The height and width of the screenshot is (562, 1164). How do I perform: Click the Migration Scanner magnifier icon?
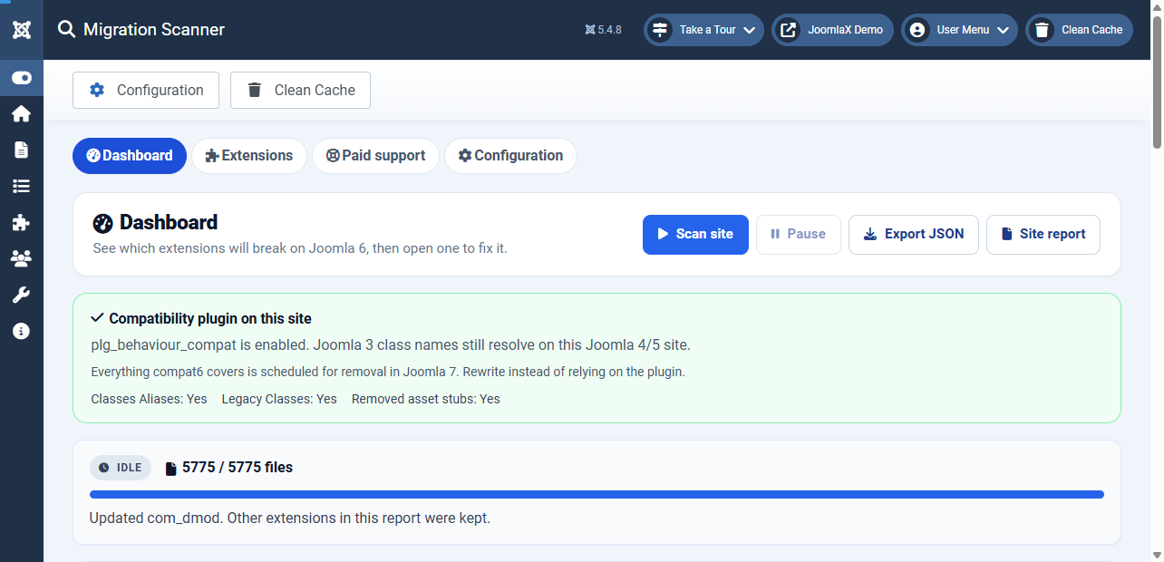66,29
